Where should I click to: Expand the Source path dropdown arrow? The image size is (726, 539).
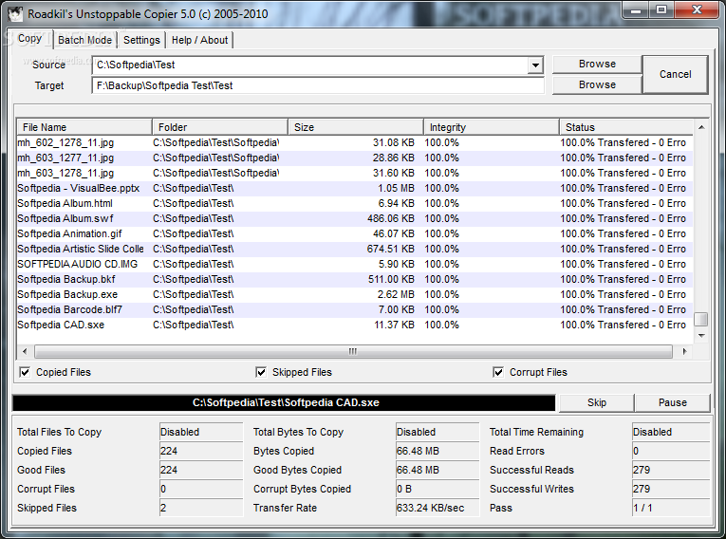click(535, 65)
